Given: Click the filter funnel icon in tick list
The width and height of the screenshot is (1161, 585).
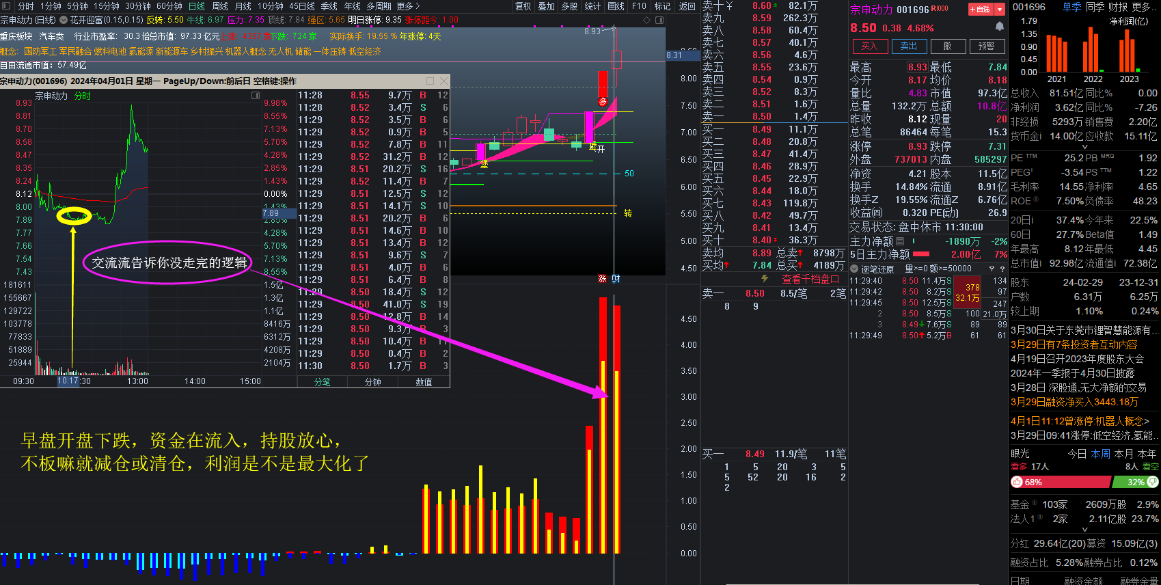Looking at the screenshot, I should (x=992, y=269).
